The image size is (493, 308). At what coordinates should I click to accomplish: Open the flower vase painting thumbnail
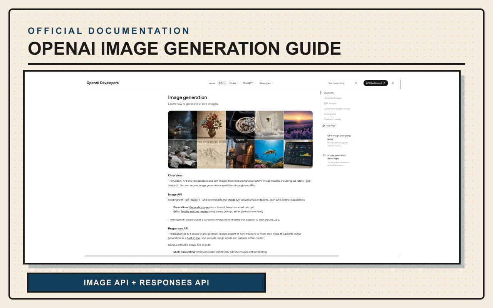pos(211,125)
